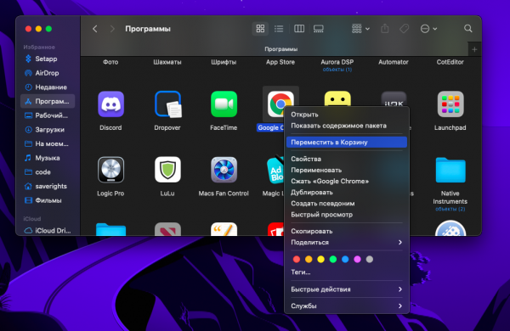Select the Google Chrome app icon
The width and height of the screenshot is (510, 331).
[x=280, y=104]
